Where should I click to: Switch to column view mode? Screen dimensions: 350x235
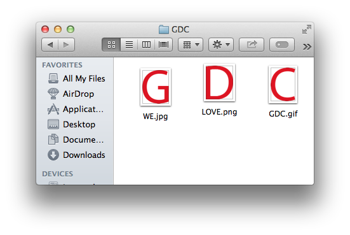tap(146, 45)
